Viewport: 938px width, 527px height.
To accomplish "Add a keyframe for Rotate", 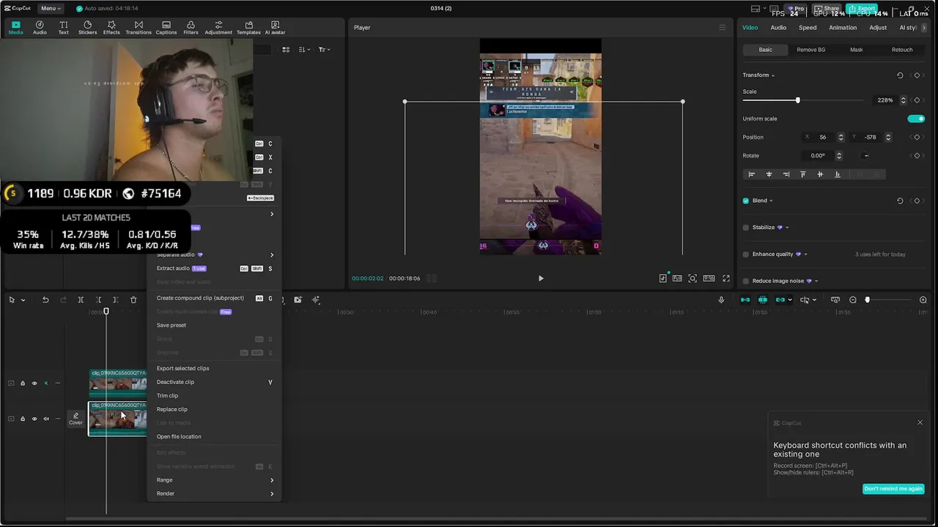I will (917, 156).
